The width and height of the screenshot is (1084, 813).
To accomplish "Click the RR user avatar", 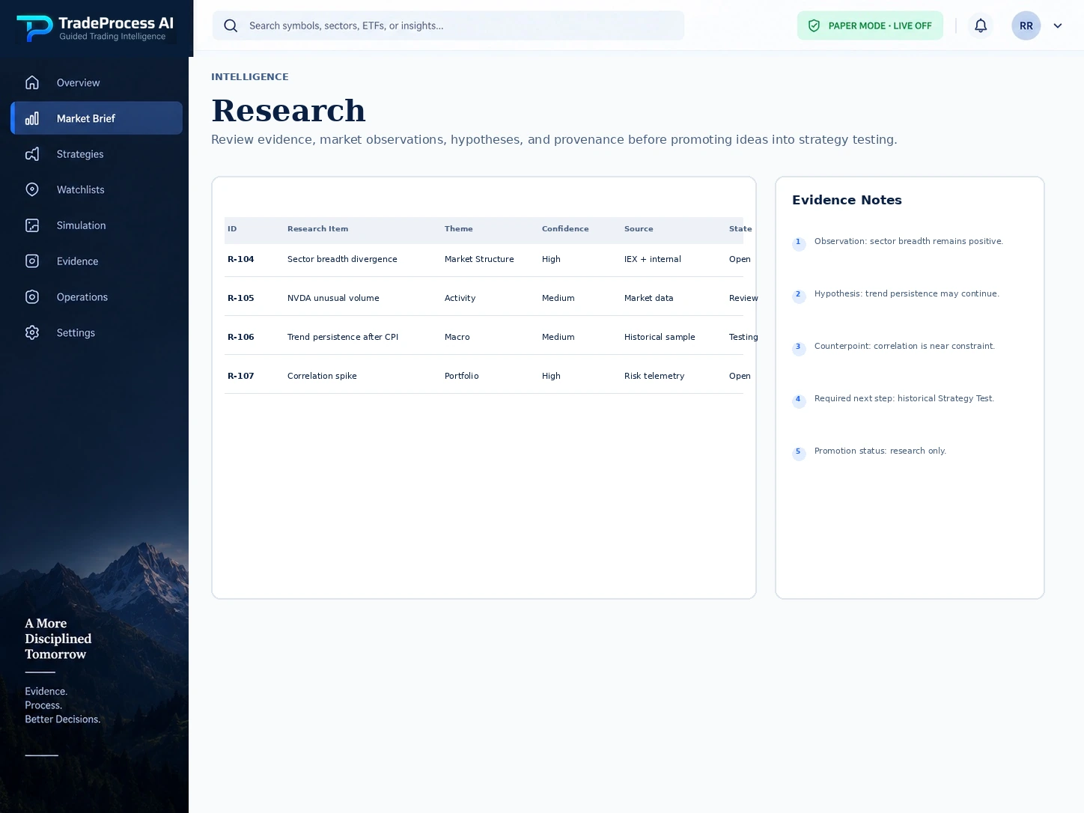I will tap(1026, 25).
